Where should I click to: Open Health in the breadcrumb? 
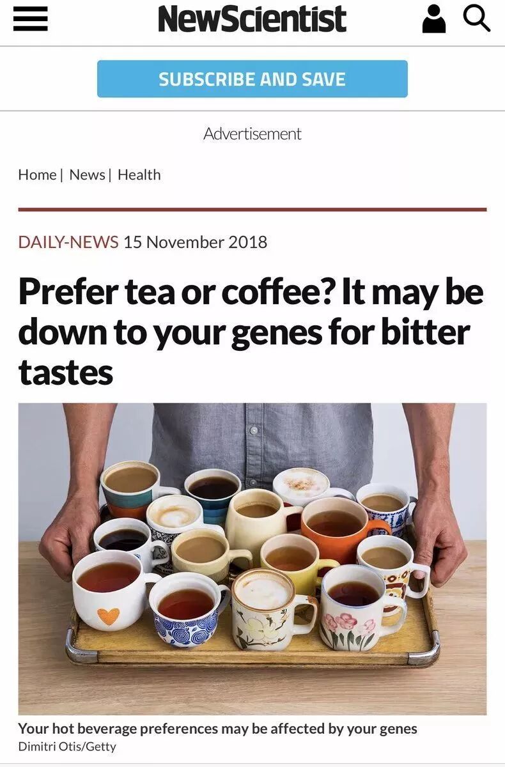pos(139,174)
